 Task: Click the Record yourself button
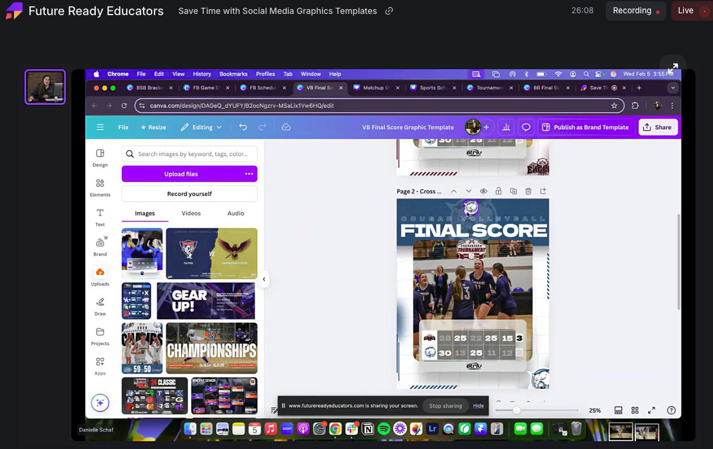[189, 193]
